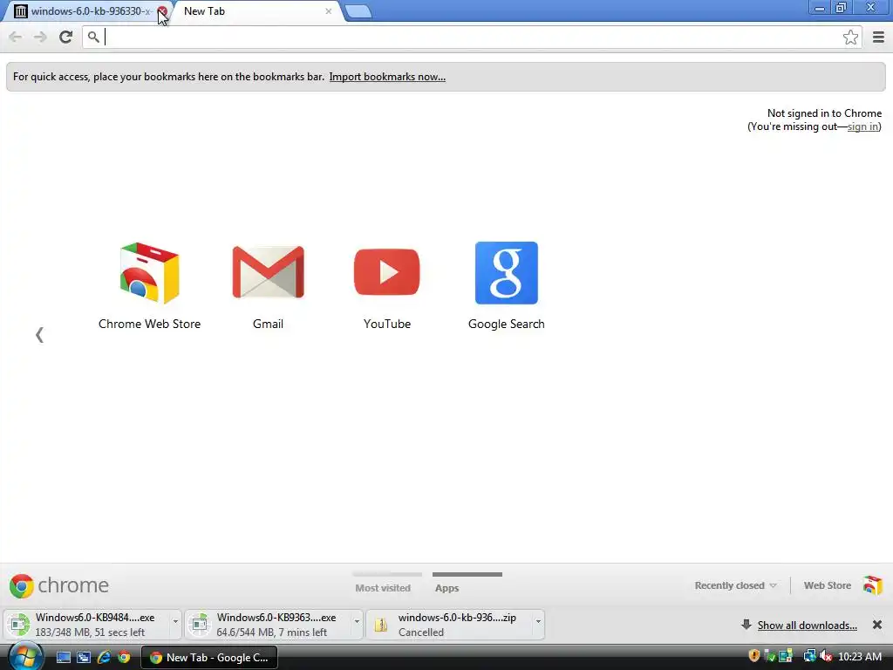Reload the current page
The height and width of the screenshot is (670, 893).
pyautogui.click(x=65, y=37)
